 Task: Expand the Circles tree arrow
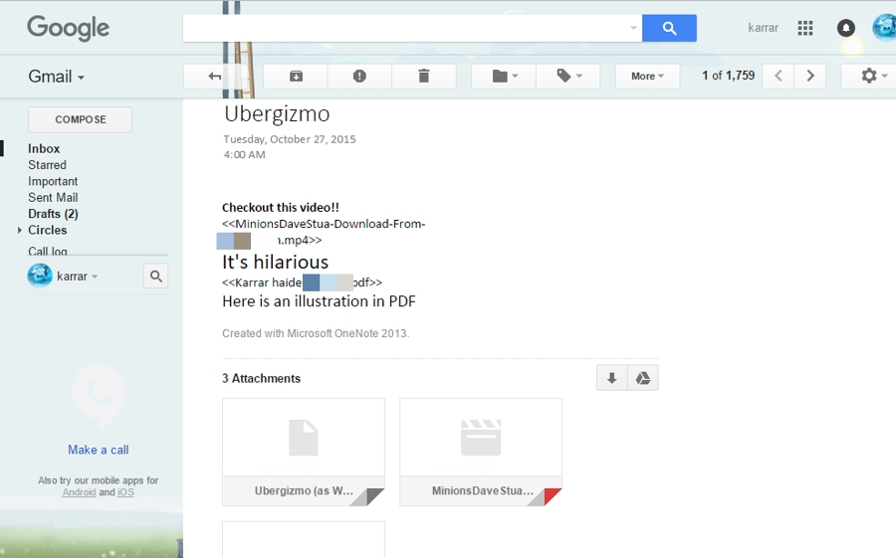[20, 230]
